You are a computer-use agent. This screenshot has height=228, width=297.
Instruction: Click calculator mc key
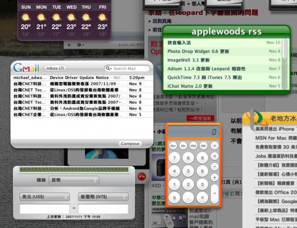193,145
